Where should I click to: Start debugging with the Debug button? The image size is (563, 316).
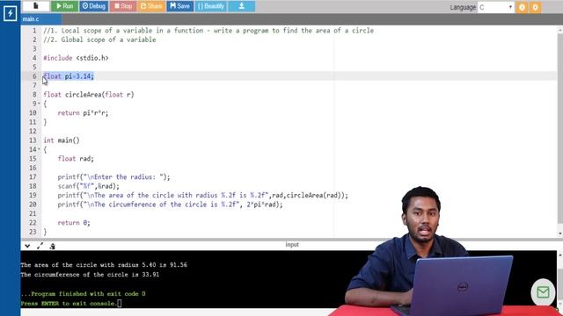[x=94, y=6]
